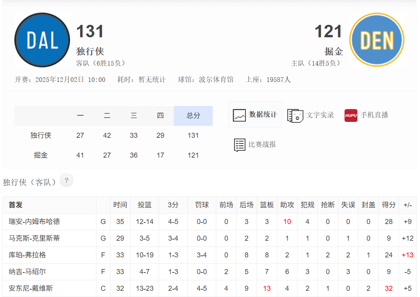
Task: Click player 马克斯-克里斯蒂
Action: (x=33, y=238)
